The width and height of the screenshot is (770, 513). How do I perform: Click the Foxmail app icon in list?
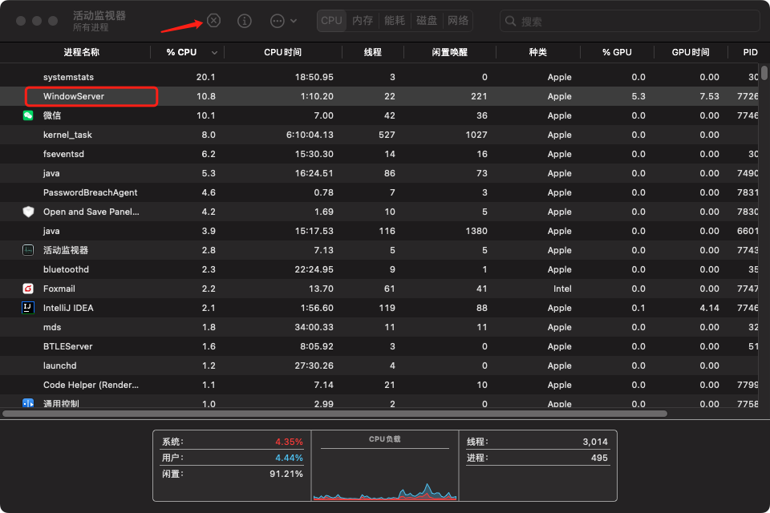(x=28, y=289)
